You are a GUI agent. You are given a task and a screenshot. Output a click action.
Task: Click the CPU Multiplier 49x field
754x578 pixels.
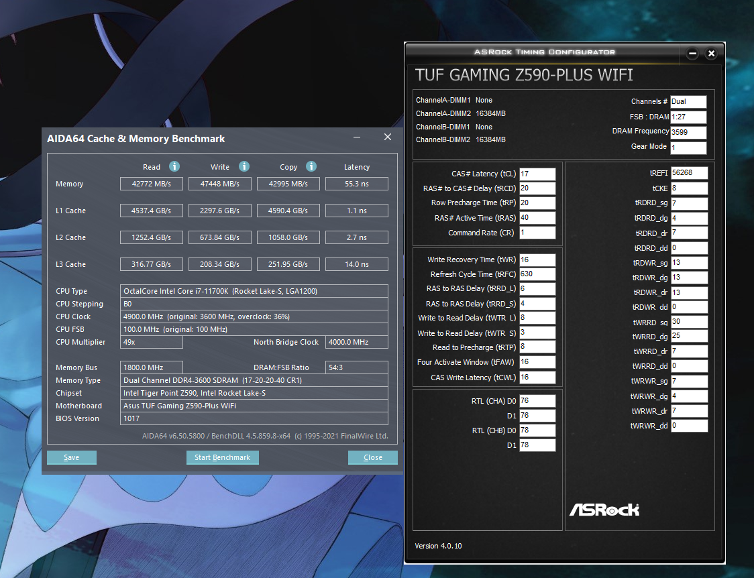[152, 342]
